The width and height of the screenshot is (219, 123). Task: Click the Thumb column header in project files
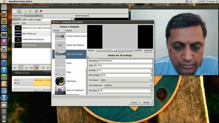17,23
